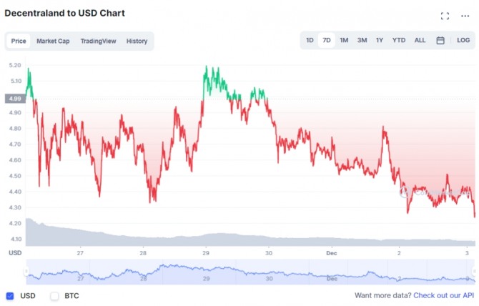The width and height of the screenshot is (479, 306).
Task: Select the ALL time range
Action: [x=420, y=40]
